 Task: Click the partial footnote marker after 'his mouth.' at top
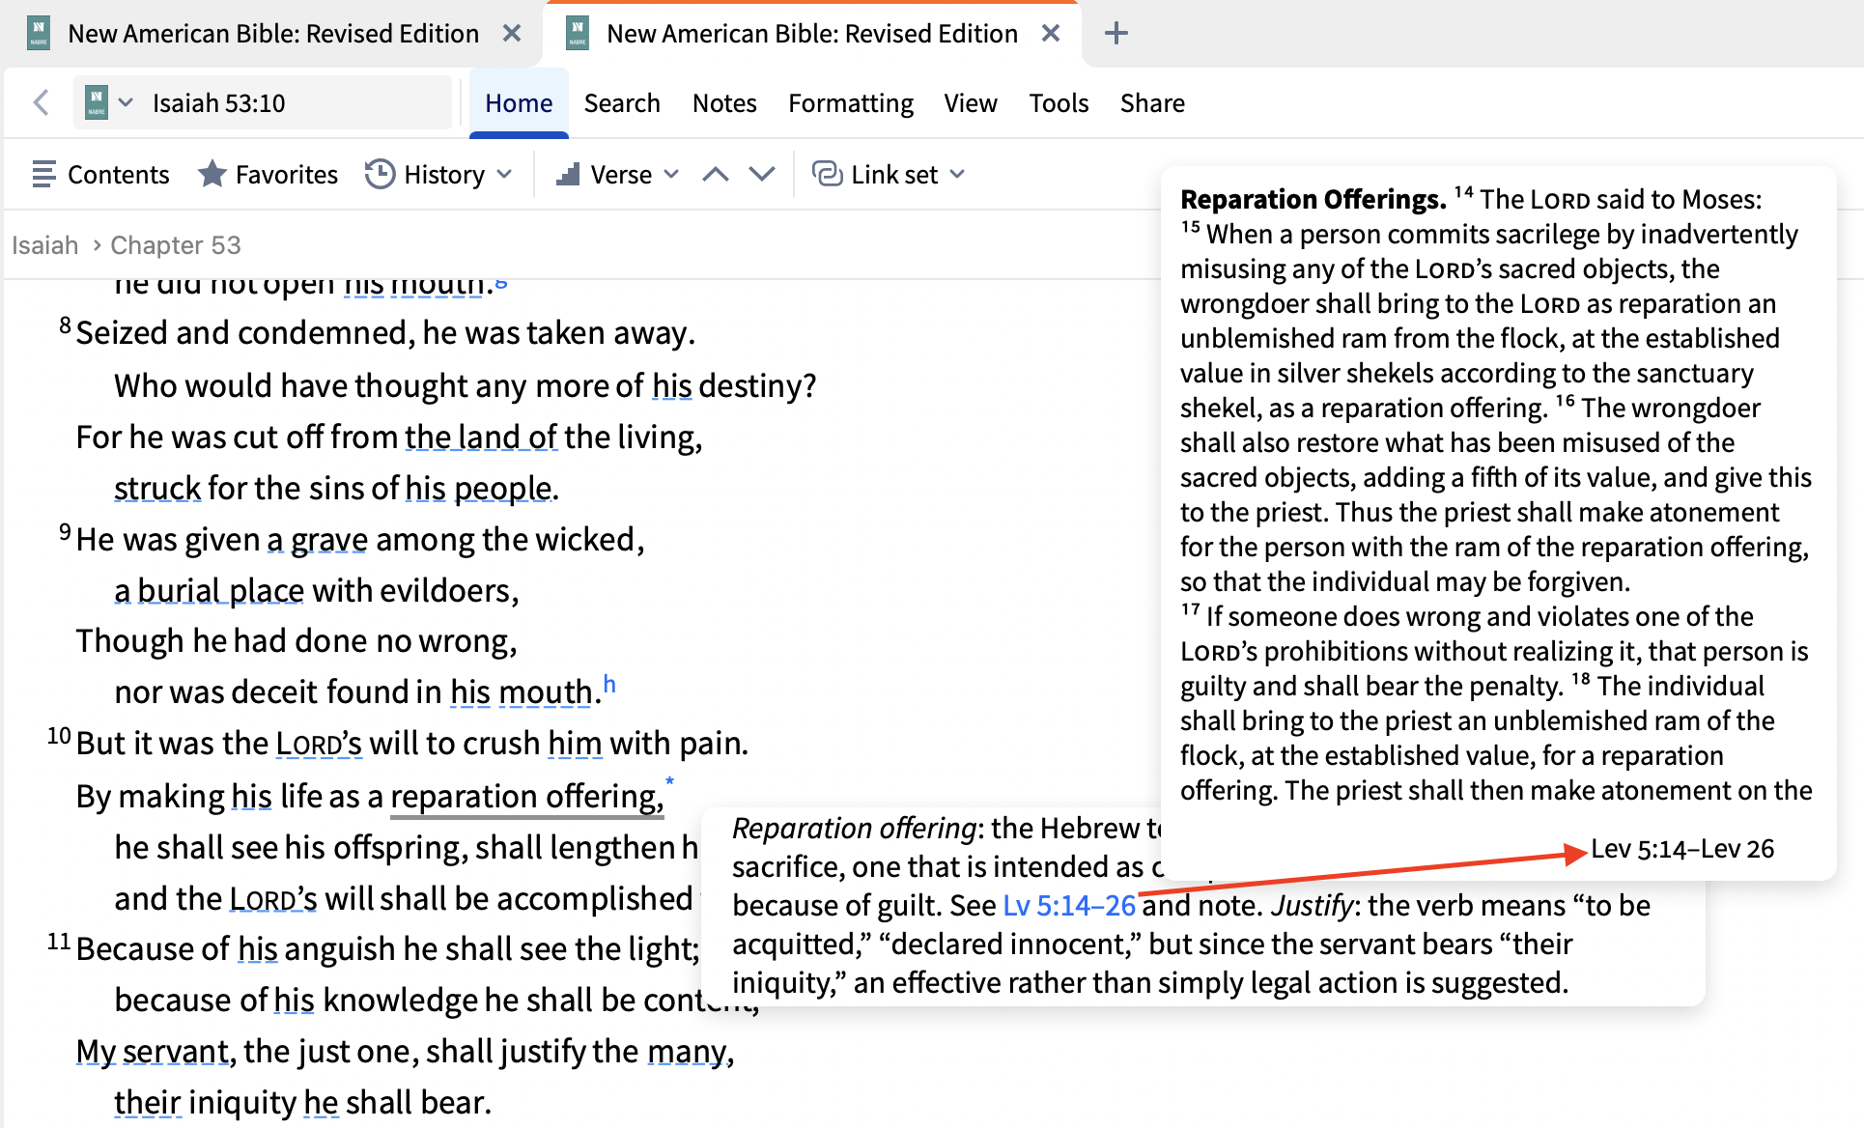coord(501,283)
